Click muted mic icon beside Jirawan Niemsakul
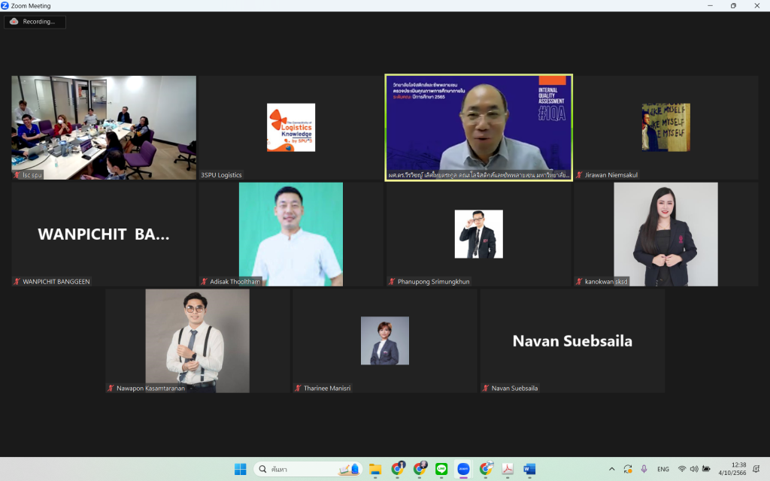 coord(580,174)
